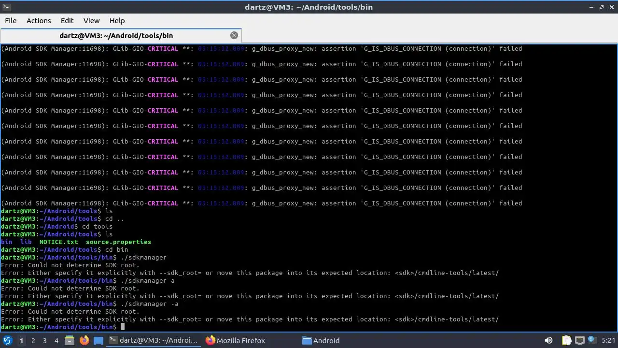
Task: Open clipboard manager tray icon
Action: click(x=566, y=340)
